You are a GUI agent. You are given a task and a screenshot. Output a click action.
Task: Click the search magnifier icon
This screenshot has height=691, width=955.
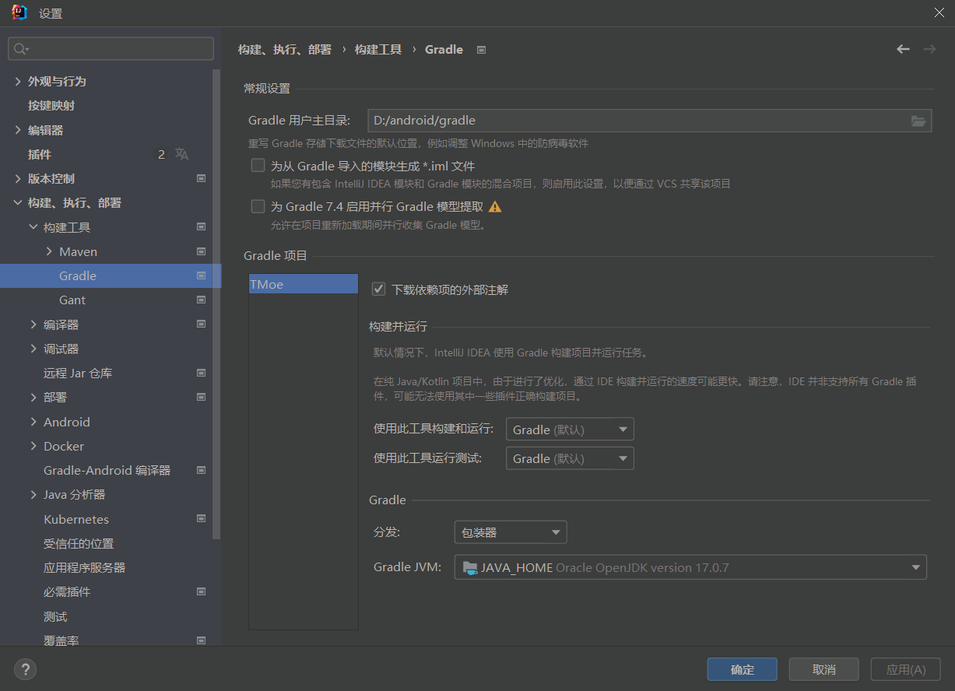click(x=20, y=49)
